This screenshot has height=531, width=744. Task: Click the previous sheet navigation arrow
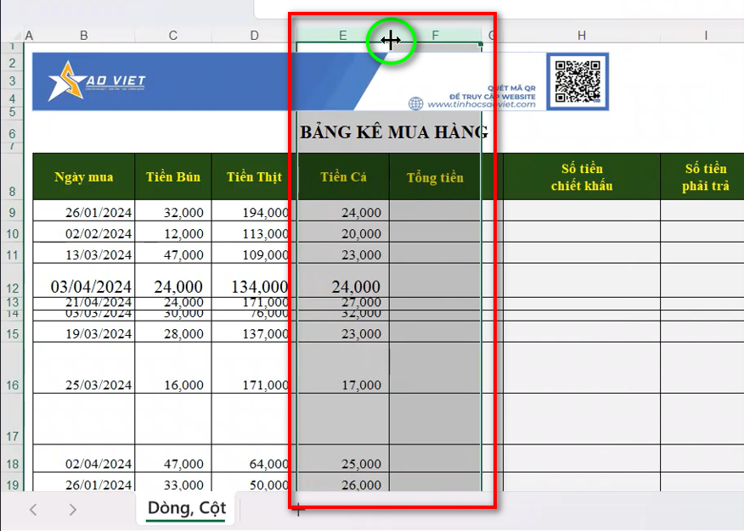click(33, 510)
